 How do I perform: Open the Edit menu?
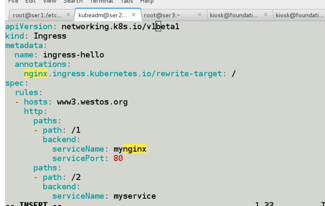click(30, 2)
